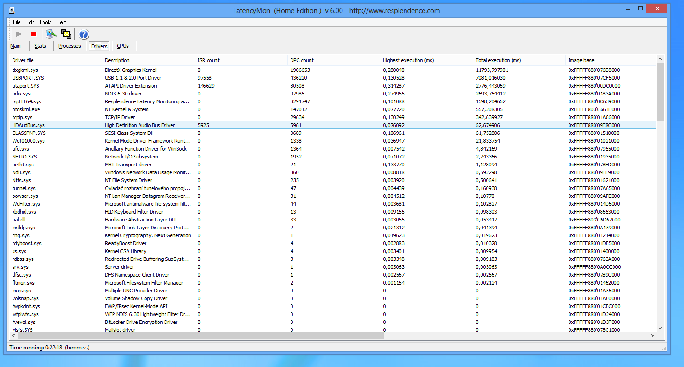Viewport: 684px width, 367px height.
Task: Open the File menu
Action: (17, 22)
